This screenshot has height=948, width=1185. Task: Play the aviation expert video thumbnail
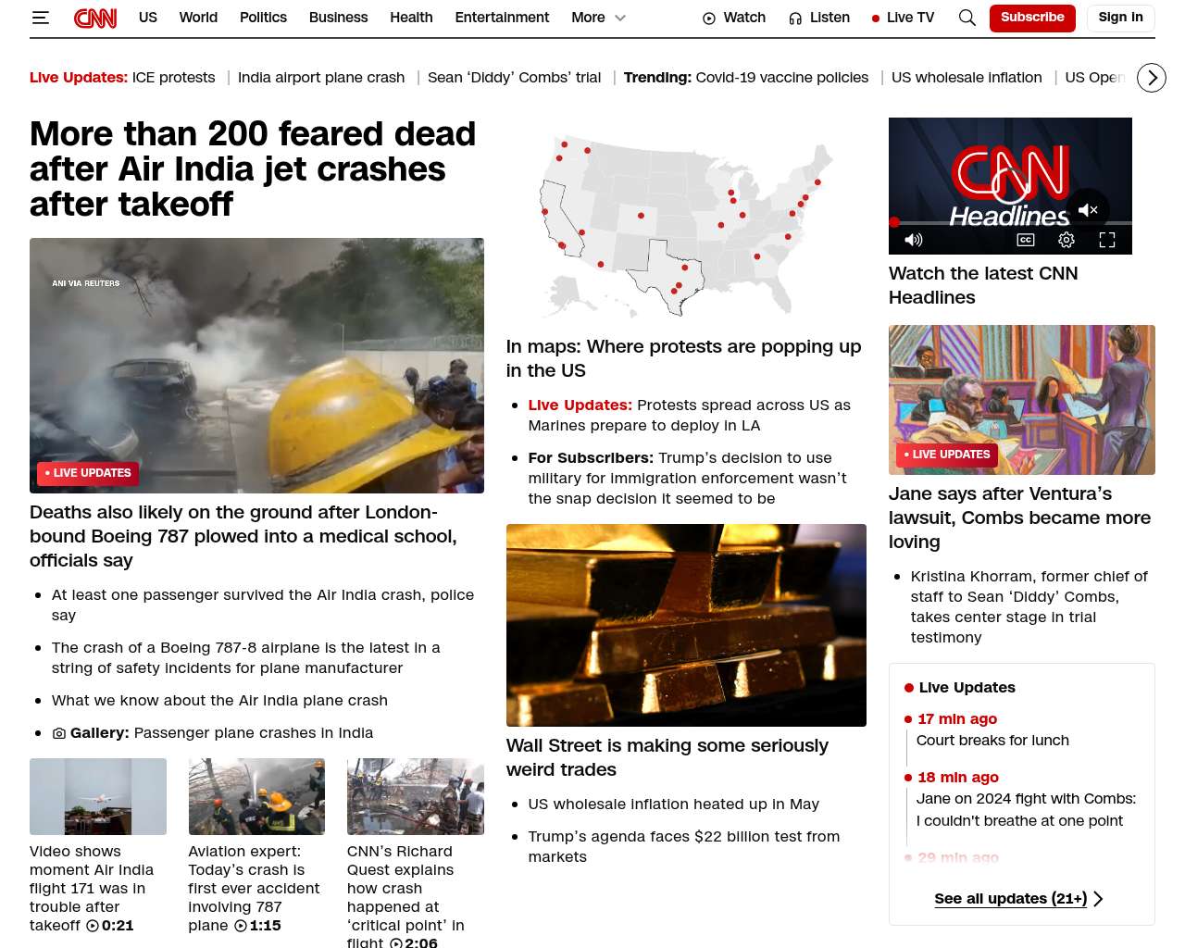click(256, 796)
